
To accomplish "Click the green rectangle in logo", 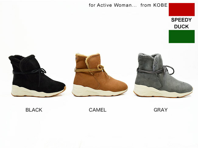I will tap(182, 36).
